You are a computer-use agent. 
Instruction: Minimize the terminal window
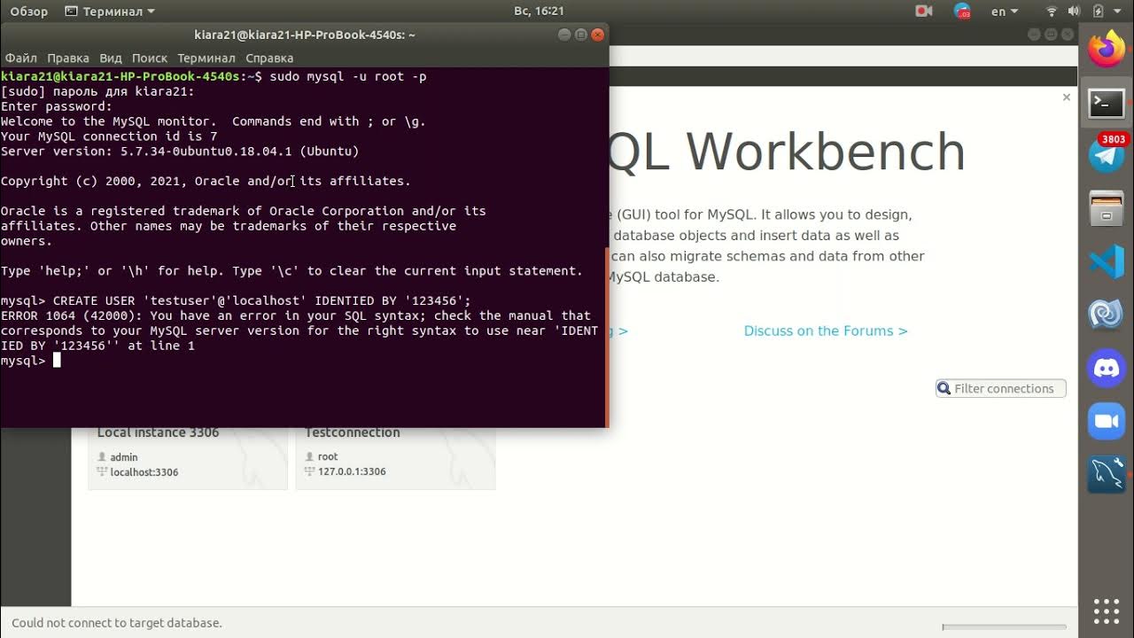tap(564, 35)
